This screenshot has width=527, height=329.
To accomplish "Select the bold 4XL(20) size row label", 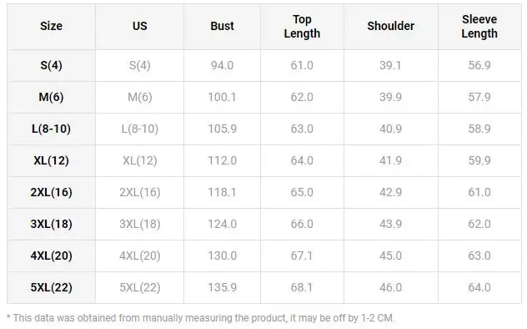I will coord(51,256).
